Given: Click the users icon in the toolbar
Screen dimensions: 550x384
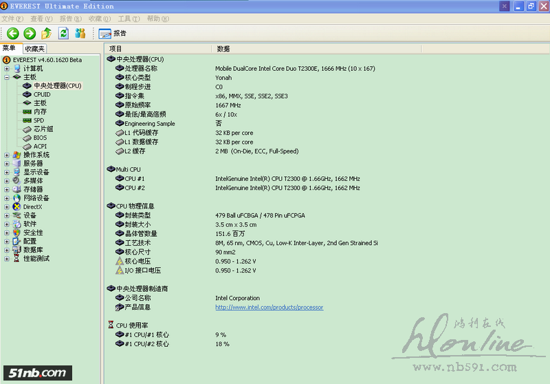Looking at the screenshot, I should [80, 33].
